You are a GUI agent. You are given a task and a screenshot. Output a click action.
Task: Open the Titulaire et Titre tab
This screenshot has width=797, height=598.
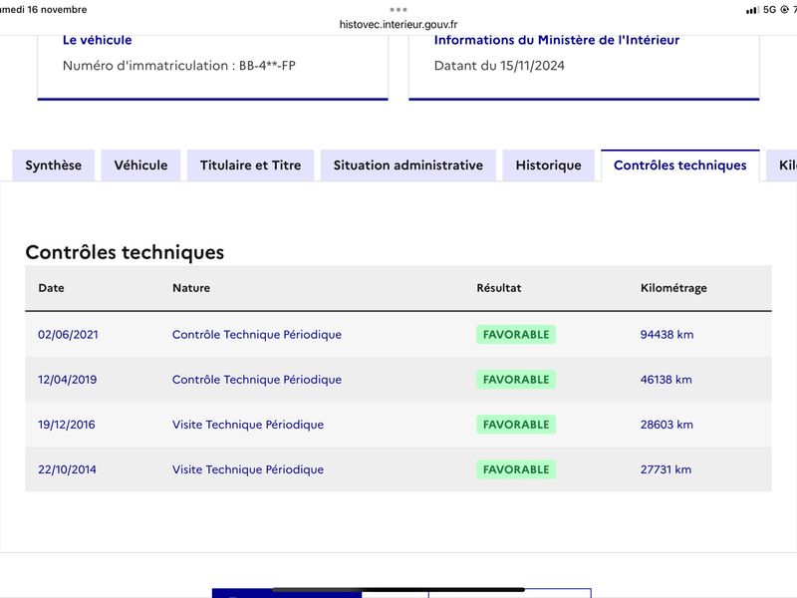(251, 165)
